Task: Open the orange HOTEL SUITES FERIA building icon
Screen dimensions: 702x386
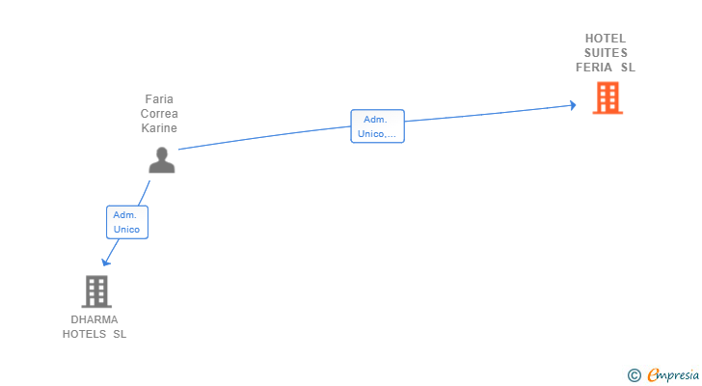Action: [x=607, y=97]
